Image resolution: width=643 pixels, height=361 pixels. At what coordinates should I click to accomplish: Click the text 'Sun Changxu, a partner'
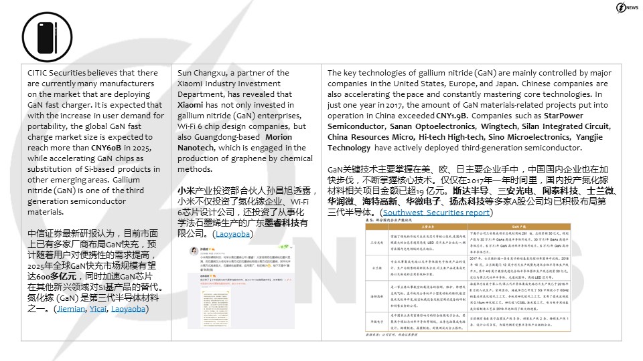[220, 73]
